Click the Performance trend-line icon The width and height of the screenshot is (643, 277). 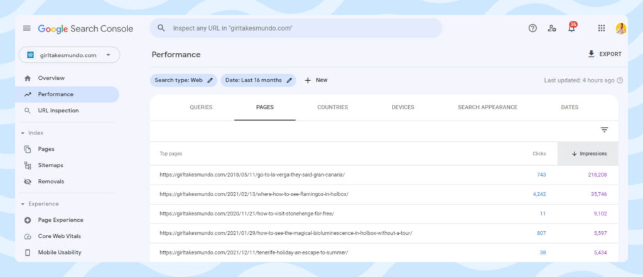coord(28,94)
